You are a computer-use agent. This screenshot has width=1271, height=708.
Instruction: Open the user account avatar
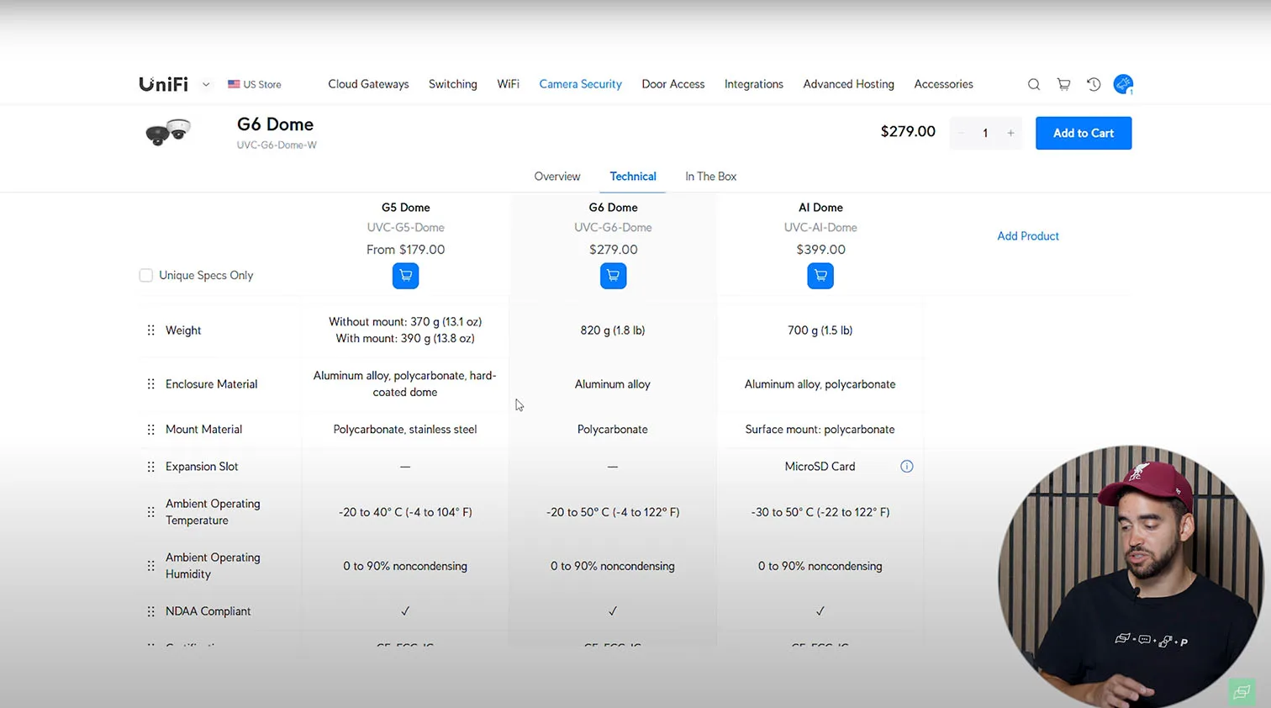coord(1123,84)
